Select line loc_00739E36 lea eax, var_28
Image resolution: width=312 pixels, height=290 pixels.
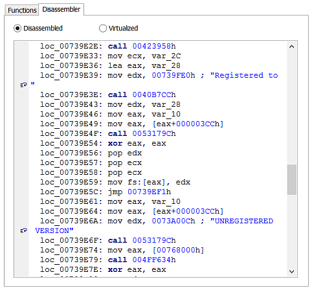(110, 65)
